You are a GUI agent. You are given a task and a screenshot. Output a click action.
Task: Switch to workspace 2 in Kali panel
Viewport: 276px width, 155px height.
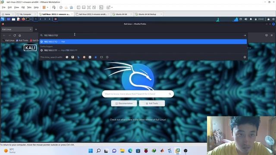40,19
